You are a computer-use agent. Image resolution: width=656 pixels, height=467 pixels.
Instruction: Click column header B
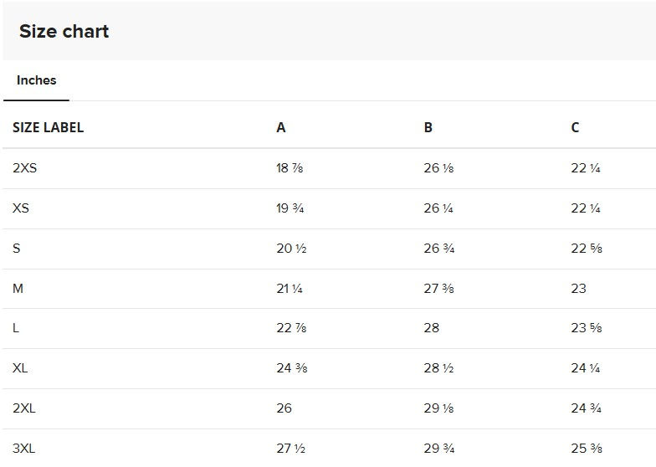(428, 127)
